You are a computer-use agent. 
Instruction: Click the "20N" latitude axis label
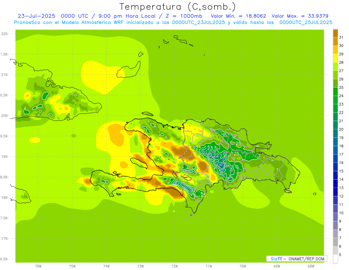click(4, 116)
